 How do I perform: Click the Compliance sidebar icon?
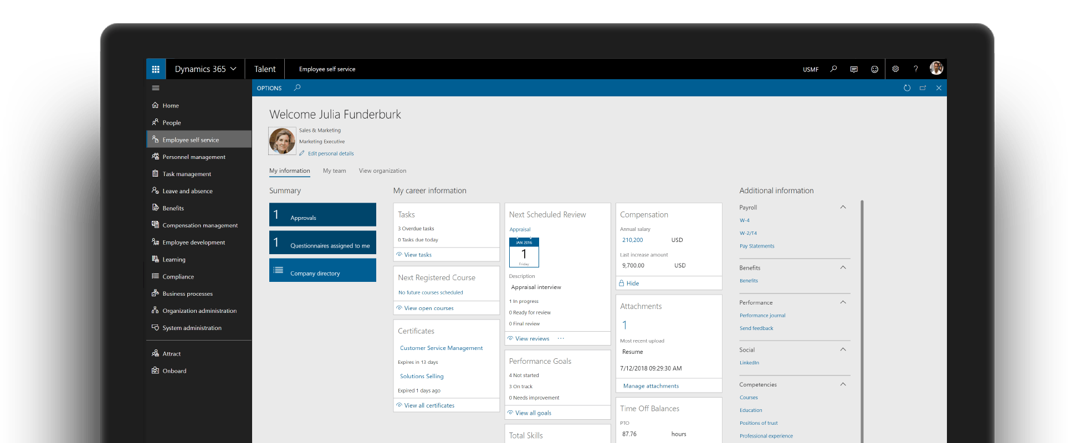click(155, 276)
